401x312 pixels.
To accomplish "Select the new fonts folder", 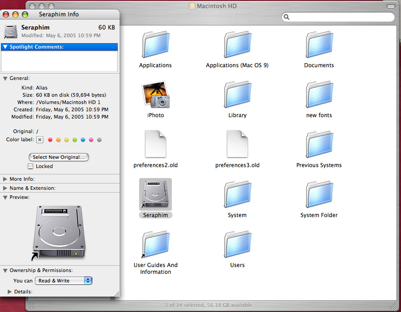I will (x=320, y=94).
